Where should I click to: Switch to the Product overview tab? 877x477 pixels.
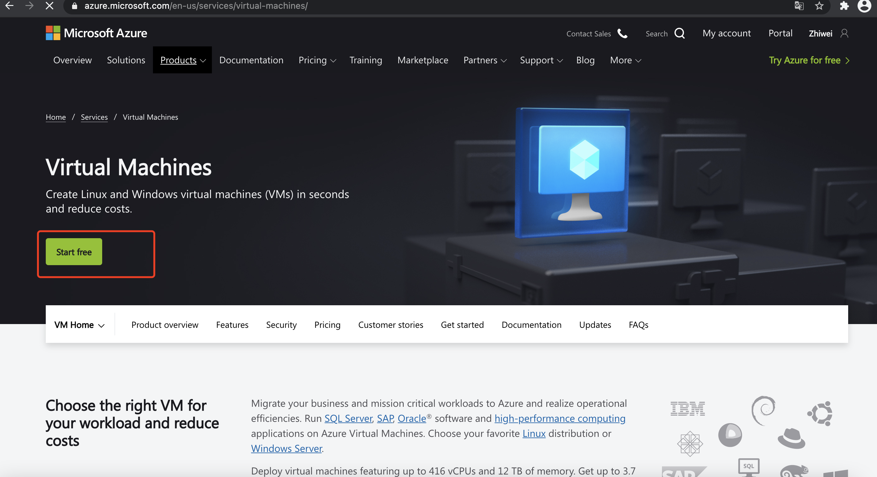click(165, 325)
